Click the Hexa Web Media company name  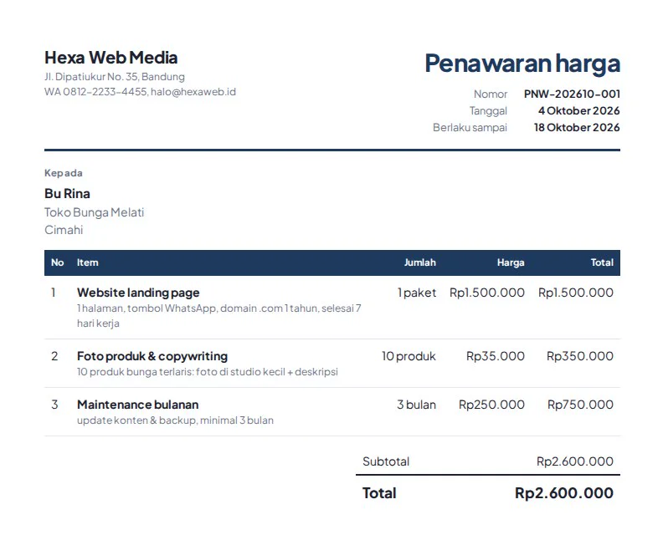click(x=110, y=58)
